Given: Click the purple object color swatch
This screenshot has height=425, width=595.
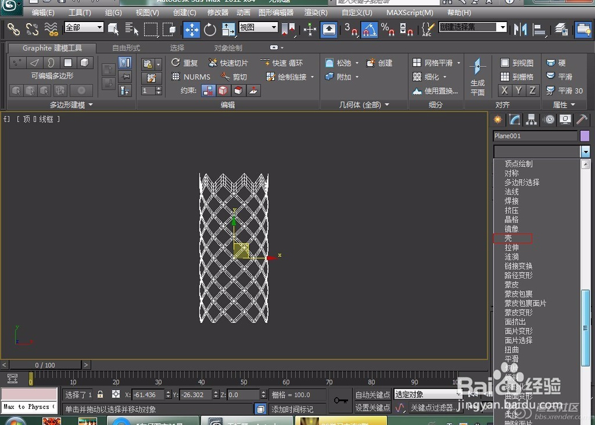Looking at the screenshot, I should 584,136.
